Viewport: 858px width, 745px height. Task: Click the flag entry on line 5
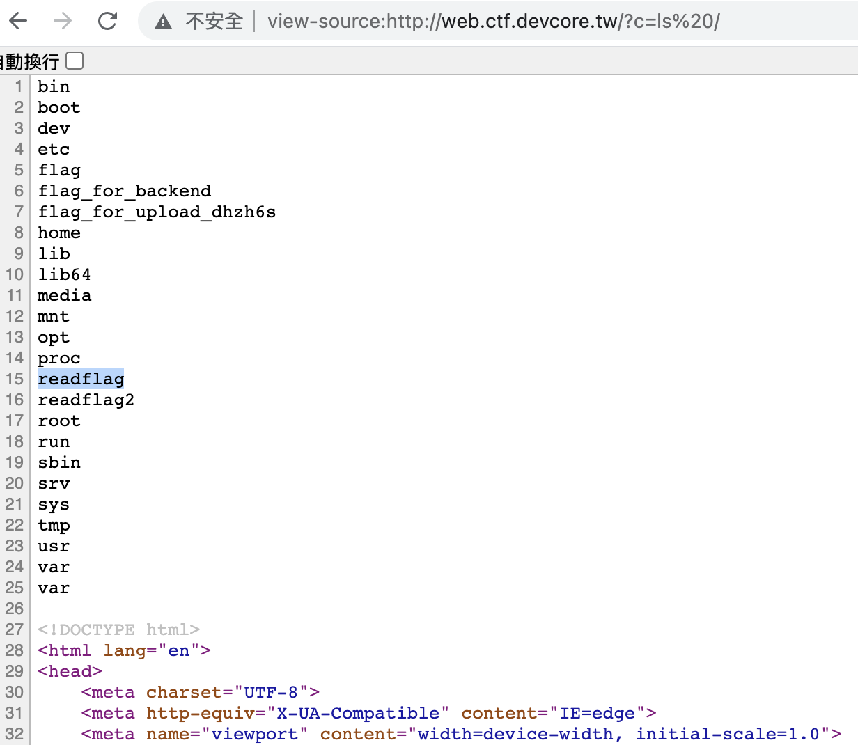[x=59, y=170]
